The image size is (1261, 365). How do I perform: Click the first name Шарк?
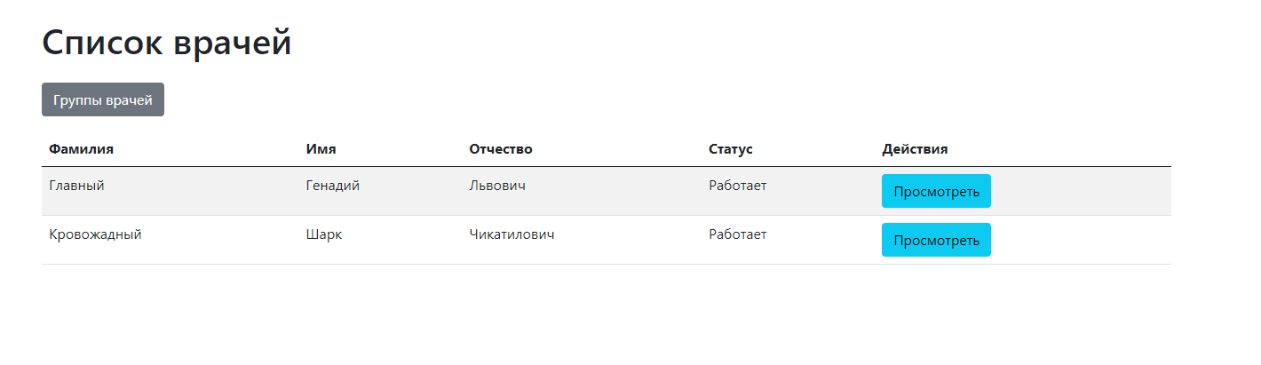tap(323, 234)
